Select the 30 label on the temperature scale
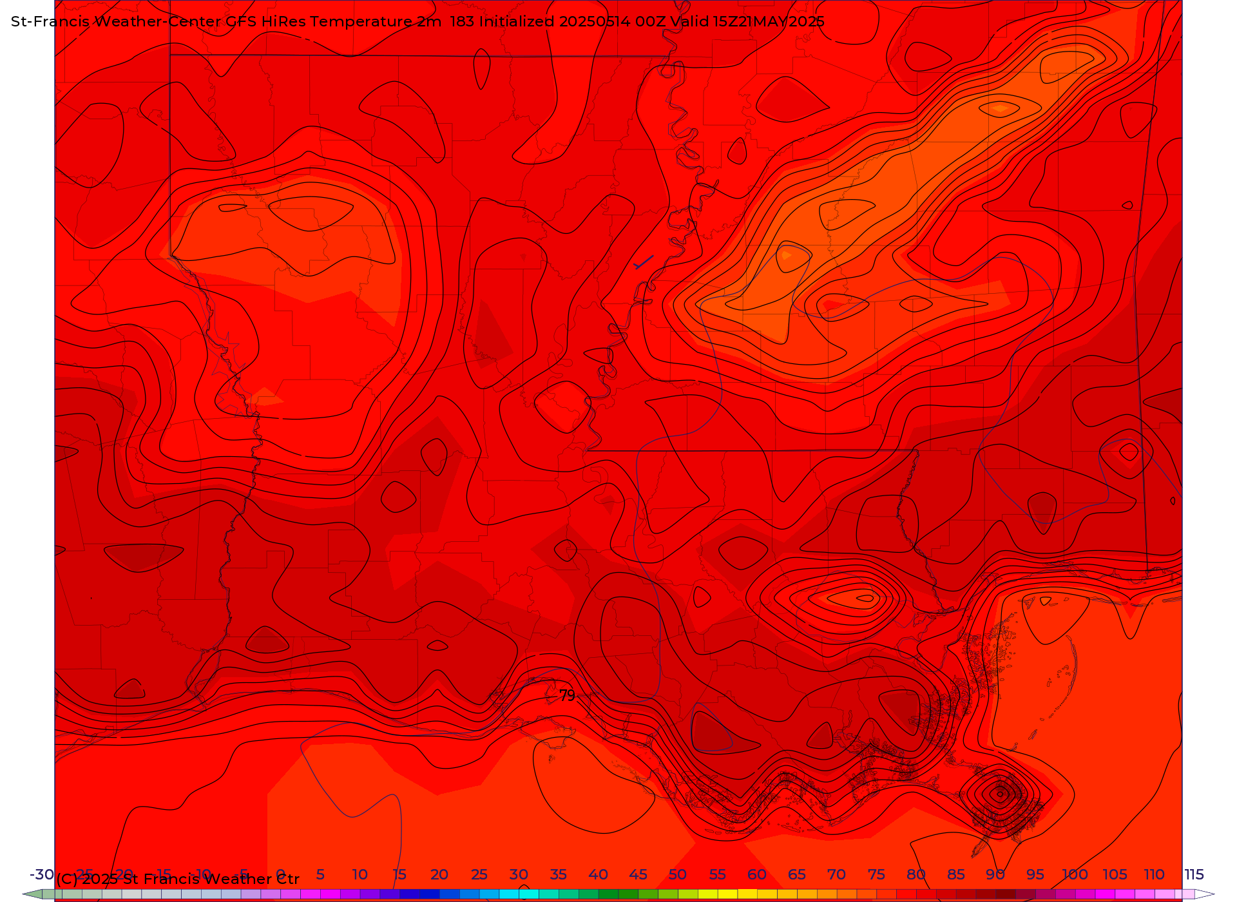 point(519,874)
